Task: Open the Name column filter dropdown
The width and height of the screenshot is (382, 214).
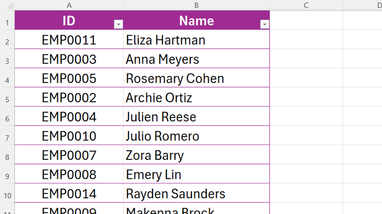Action: [x=264, y=25]
